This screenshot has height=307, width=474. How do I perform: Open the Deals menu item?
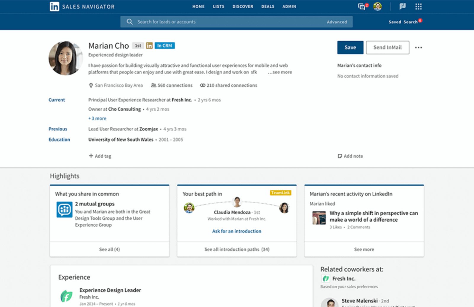(268, 7)
